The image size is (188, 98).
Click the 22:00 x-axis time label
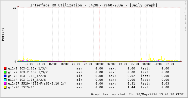pyautogui.click(x=88, y=64)
